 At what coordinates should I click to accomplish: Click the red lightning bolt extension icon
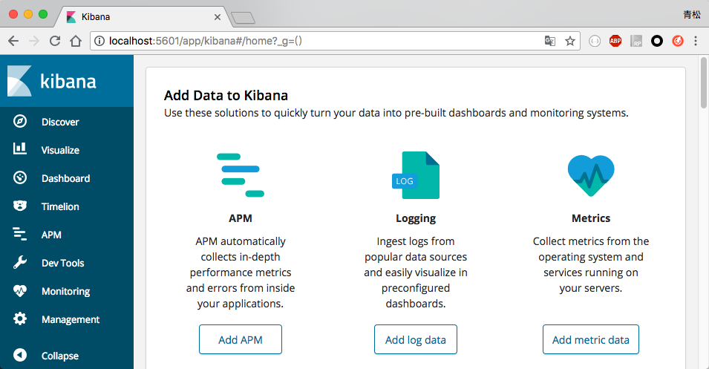point(677,41)
